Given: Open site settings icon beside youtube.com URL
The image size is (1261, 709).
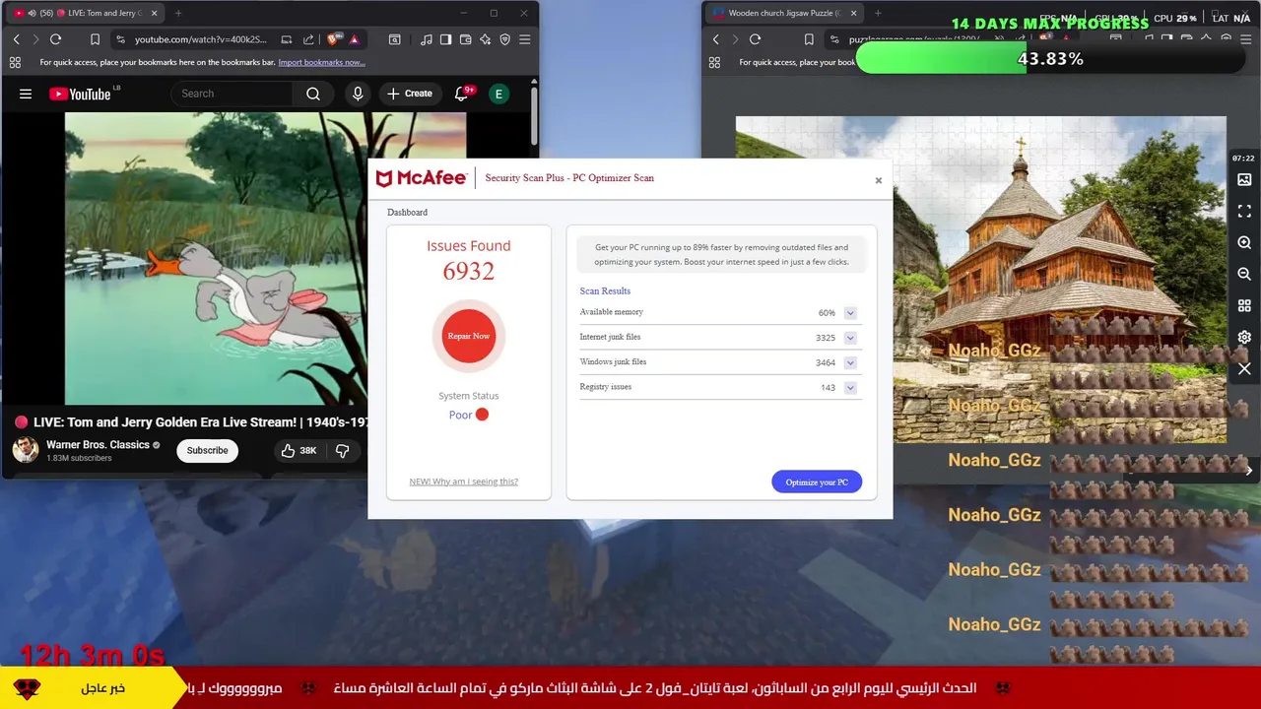Looking at the screenshot, I should click(120, 39).
